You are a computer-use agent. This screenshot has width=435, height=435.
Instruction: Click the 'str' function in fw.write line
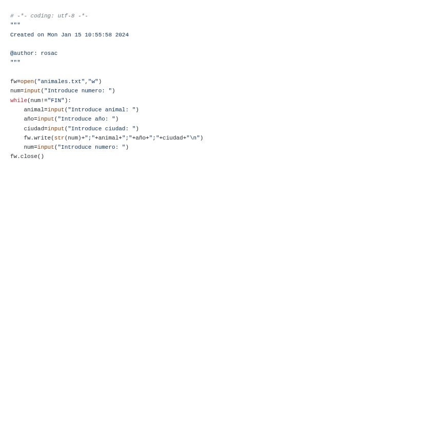(60, 138)
